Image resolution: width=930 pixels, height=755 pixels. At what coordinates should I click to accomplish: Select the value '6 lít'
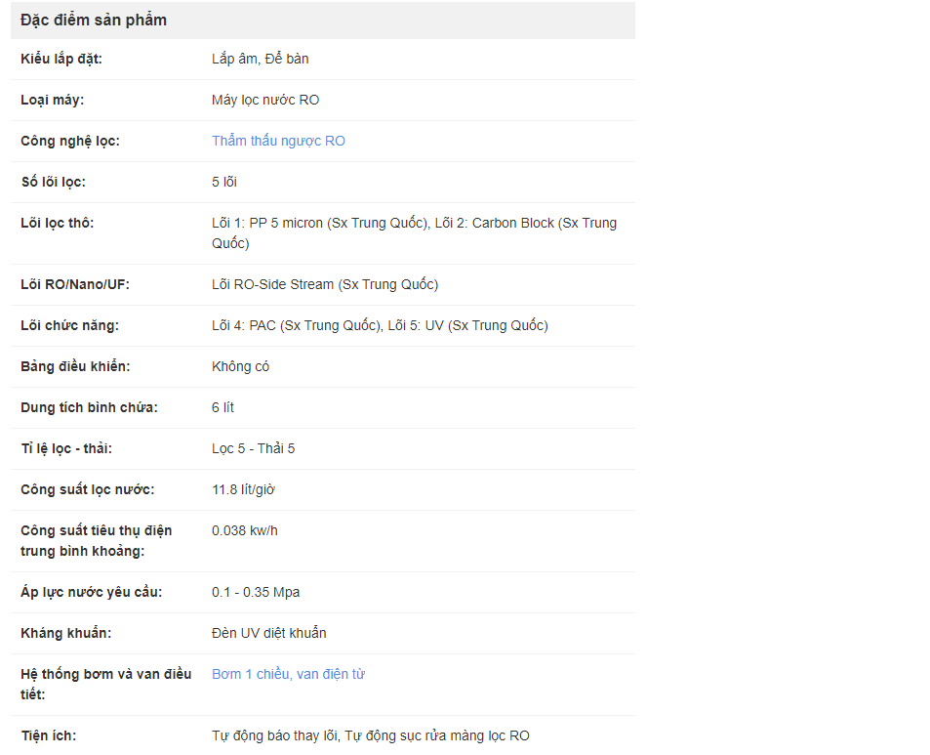coord(223,407)
